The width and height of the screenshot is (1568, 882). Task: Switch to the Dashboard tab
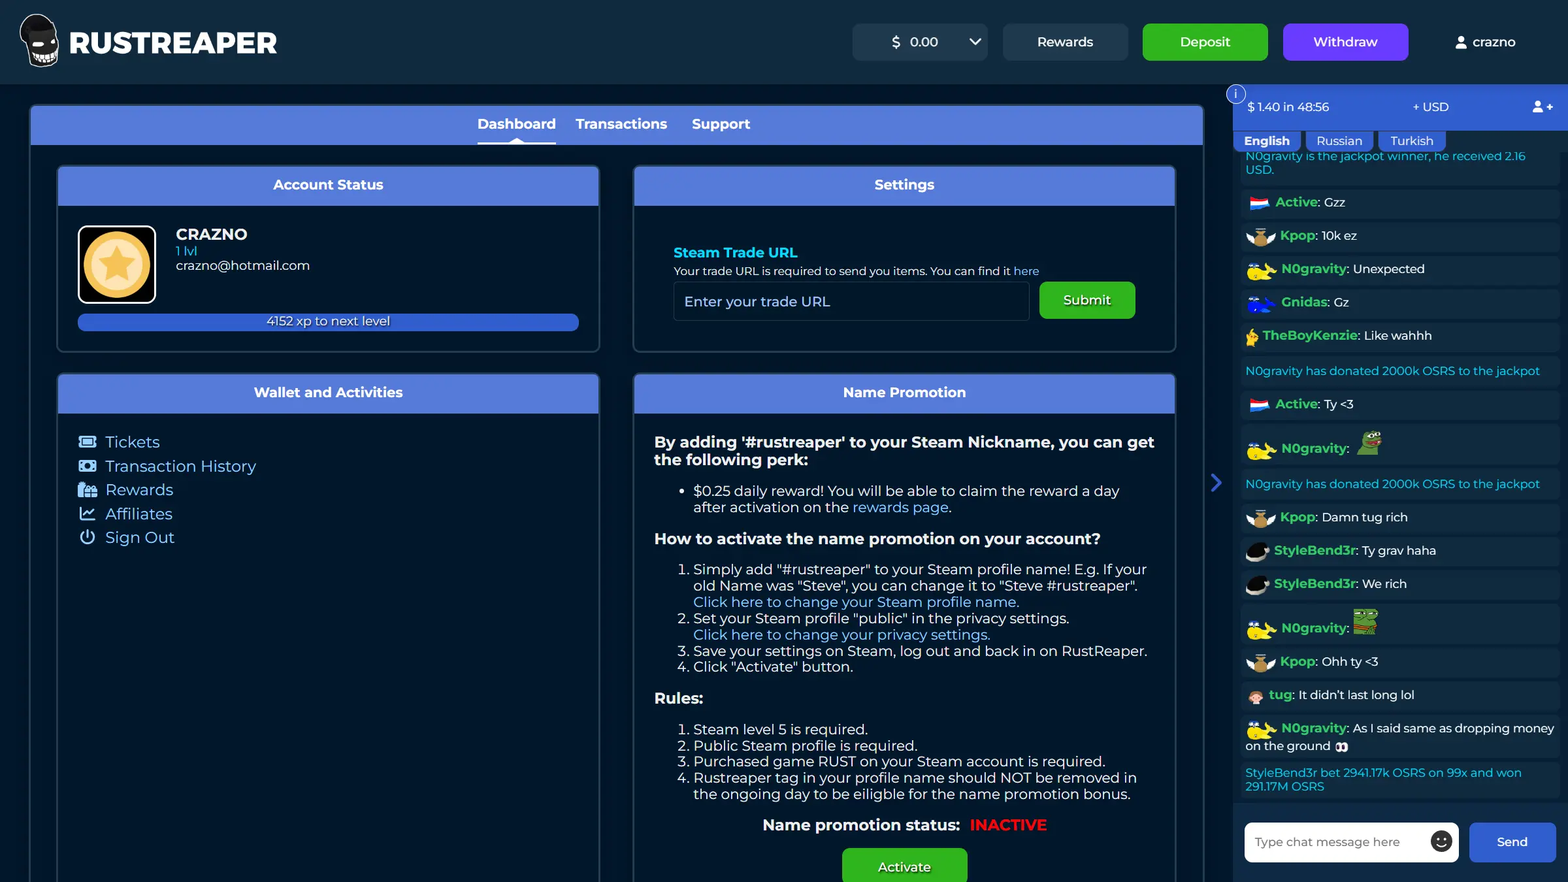(x=516, y=124)
